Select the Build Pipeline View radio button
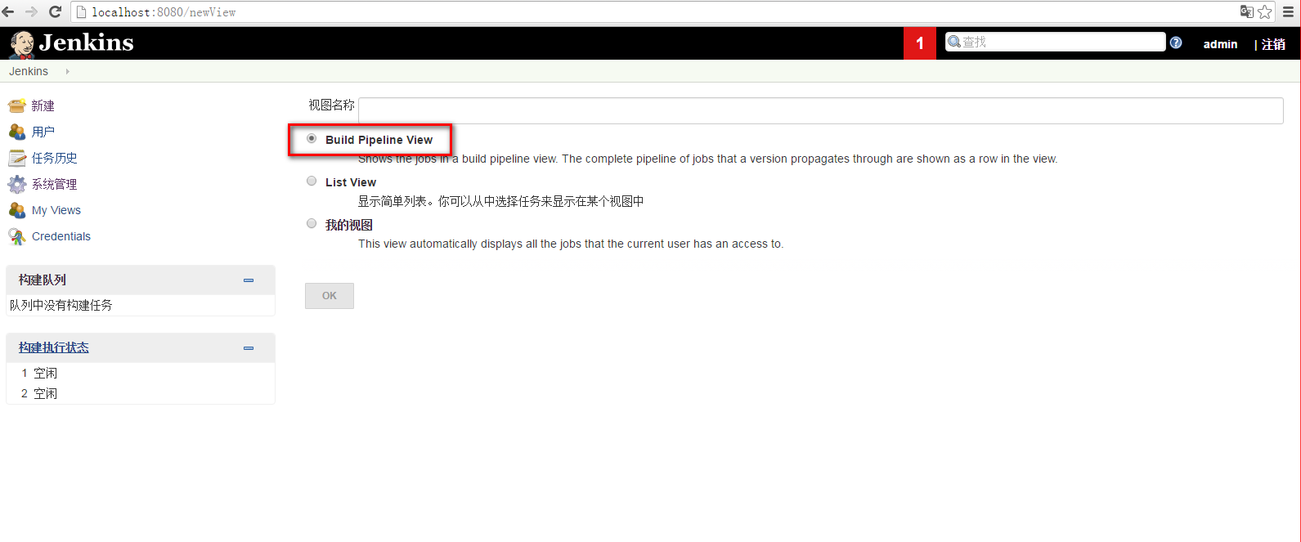 click(312, 139)
